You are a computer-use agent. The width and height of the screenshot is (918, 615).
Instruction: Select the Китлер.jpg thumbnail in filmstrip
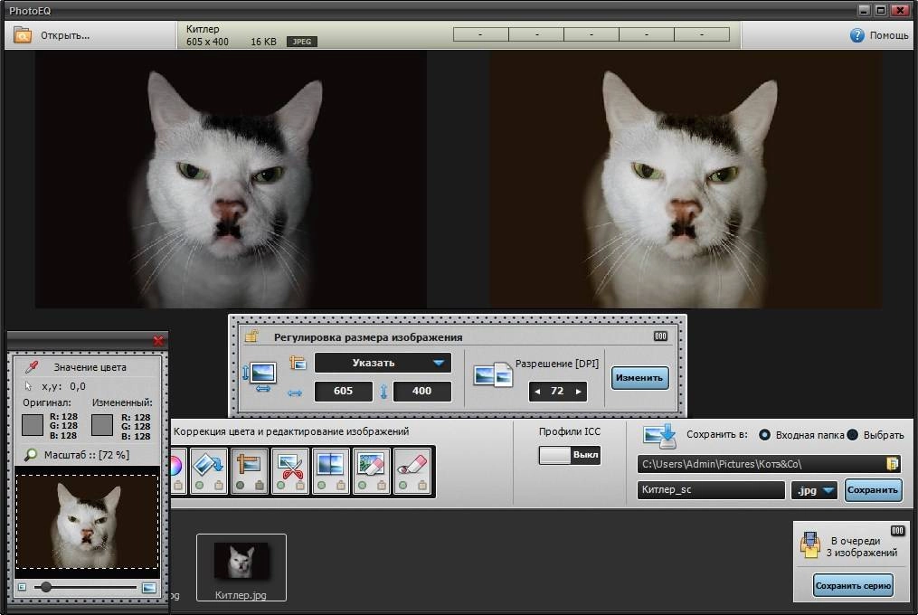coord(241,567)
